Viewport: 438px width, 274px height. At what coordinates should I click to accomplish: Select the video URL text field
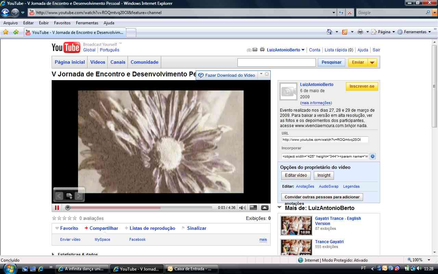coord(325,139)
